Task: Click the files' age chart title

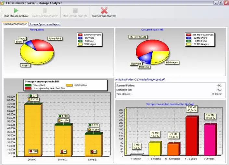Action: coord(170,104)
